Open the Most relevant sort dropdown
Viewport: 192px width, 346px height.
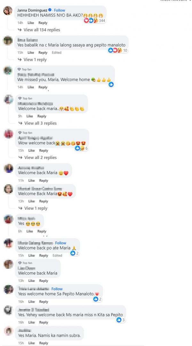[176, 1]
